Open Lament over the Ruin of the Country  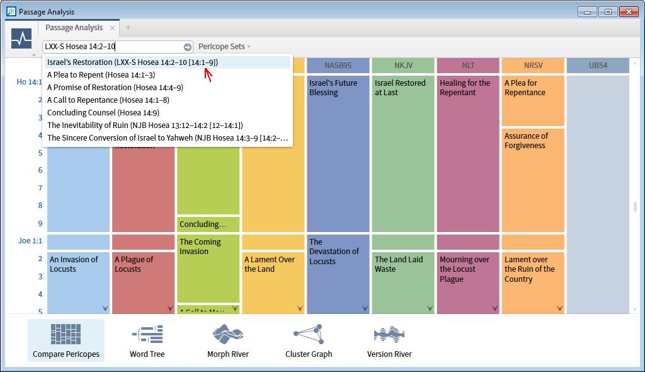click(533, 282)
